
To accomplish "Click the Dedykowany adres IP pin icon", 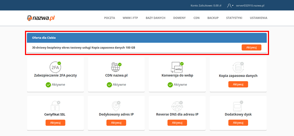I will coord(116,106).
